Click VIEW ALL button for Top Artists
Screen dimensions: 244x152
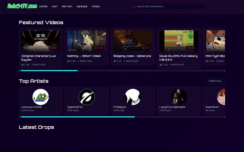215,81
